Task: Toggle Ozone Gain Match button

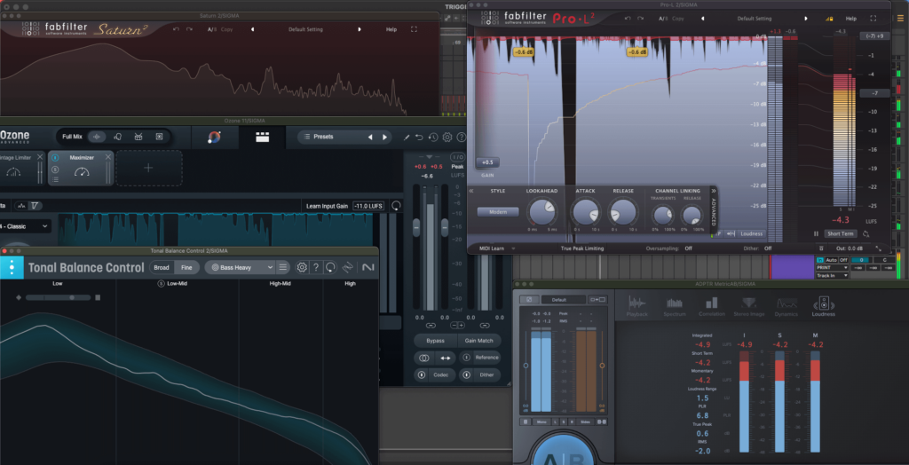Action: point(478,341)
